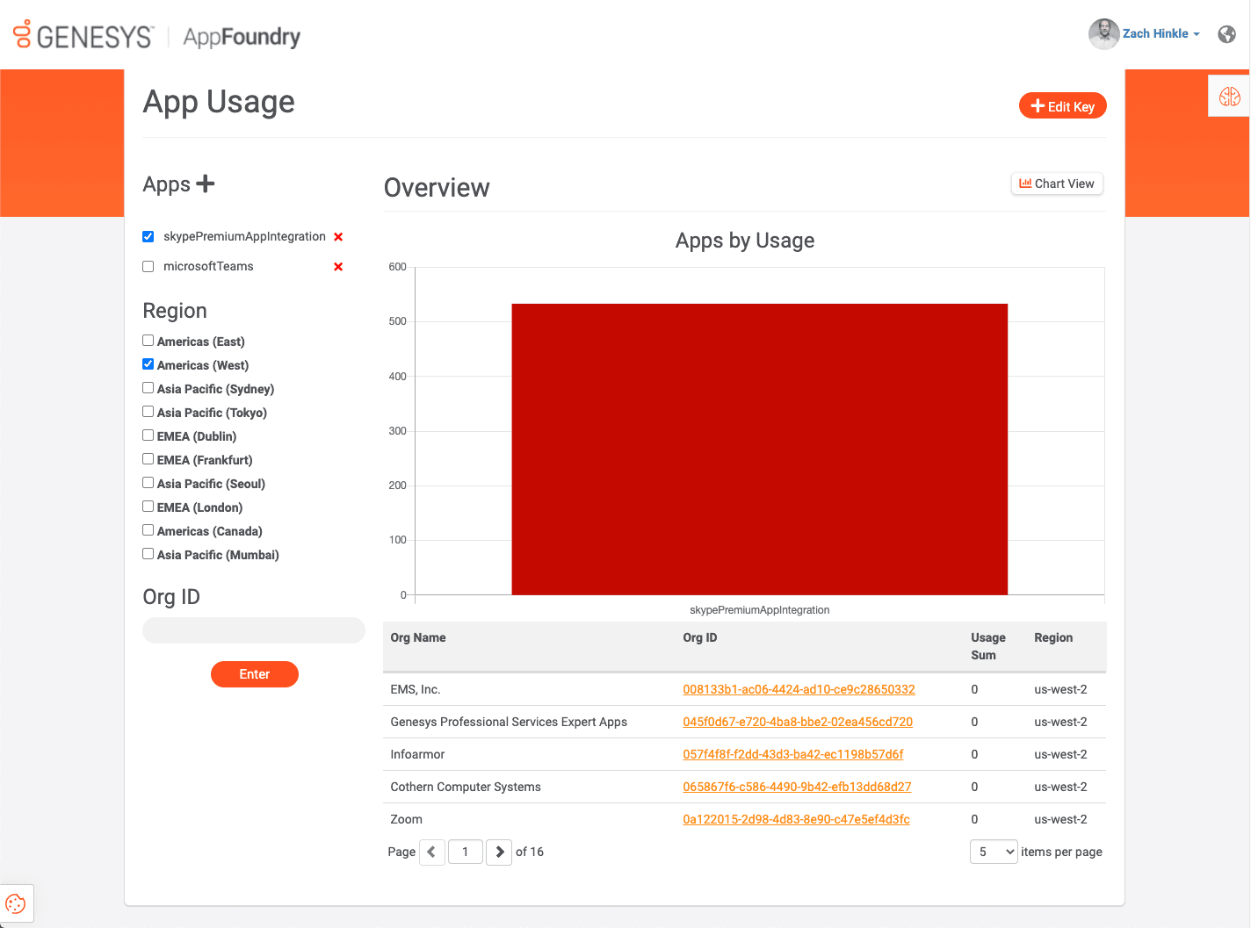Click the red skypePremiumAppIntegration bar in chart
This screenshot has width=1251, height=928.
(x=759, y=449)
